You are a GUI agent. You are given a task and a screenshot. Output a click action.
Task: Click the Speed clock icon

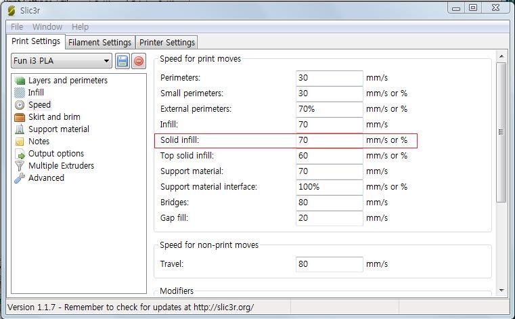(20, 105)
